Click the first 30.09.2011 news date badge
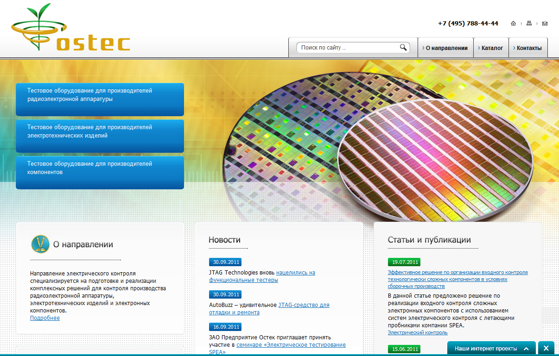This screenshot has height=356, width=559. [x=225, y=262]
